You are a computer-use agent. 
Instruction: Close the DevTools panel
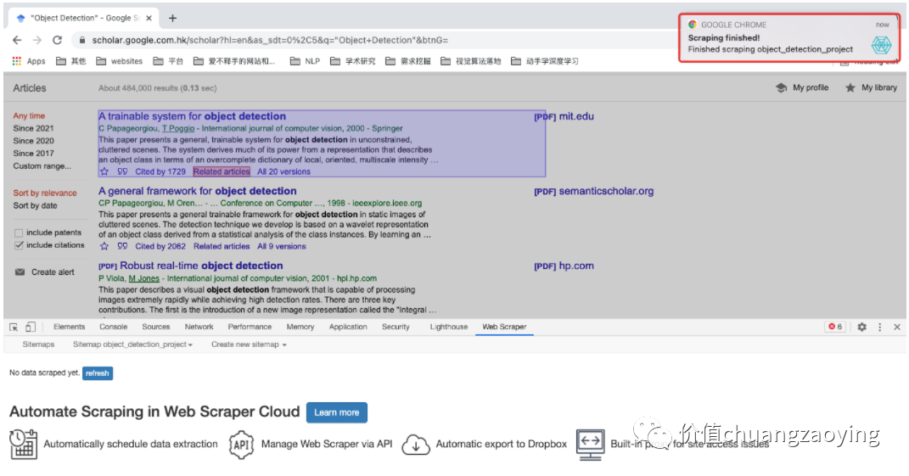coord(897,327)
